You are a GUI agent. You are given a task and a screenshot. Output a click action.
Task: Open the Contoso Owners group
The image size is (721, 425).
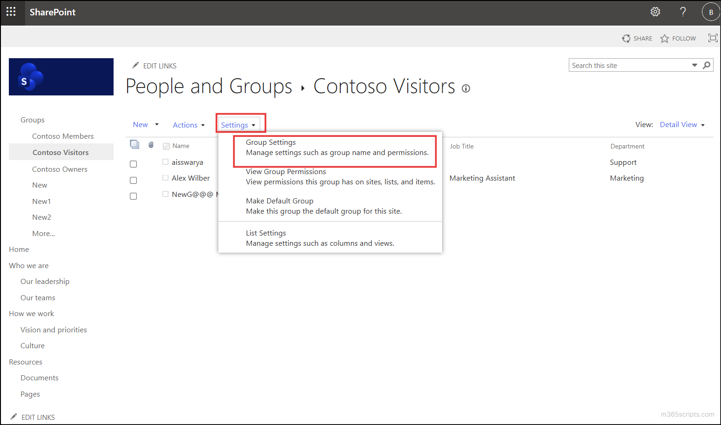click(60, 169)
